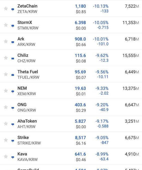This screenshot has height=170, width=142.
Task: Click the candlestick icon next to ZetaChain
Action: pyautogui.click(x=13, y=9)
